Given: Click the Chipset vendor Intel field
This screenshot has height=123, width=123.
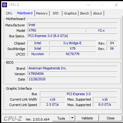Looking at the screenshot, I should (38, 43).
